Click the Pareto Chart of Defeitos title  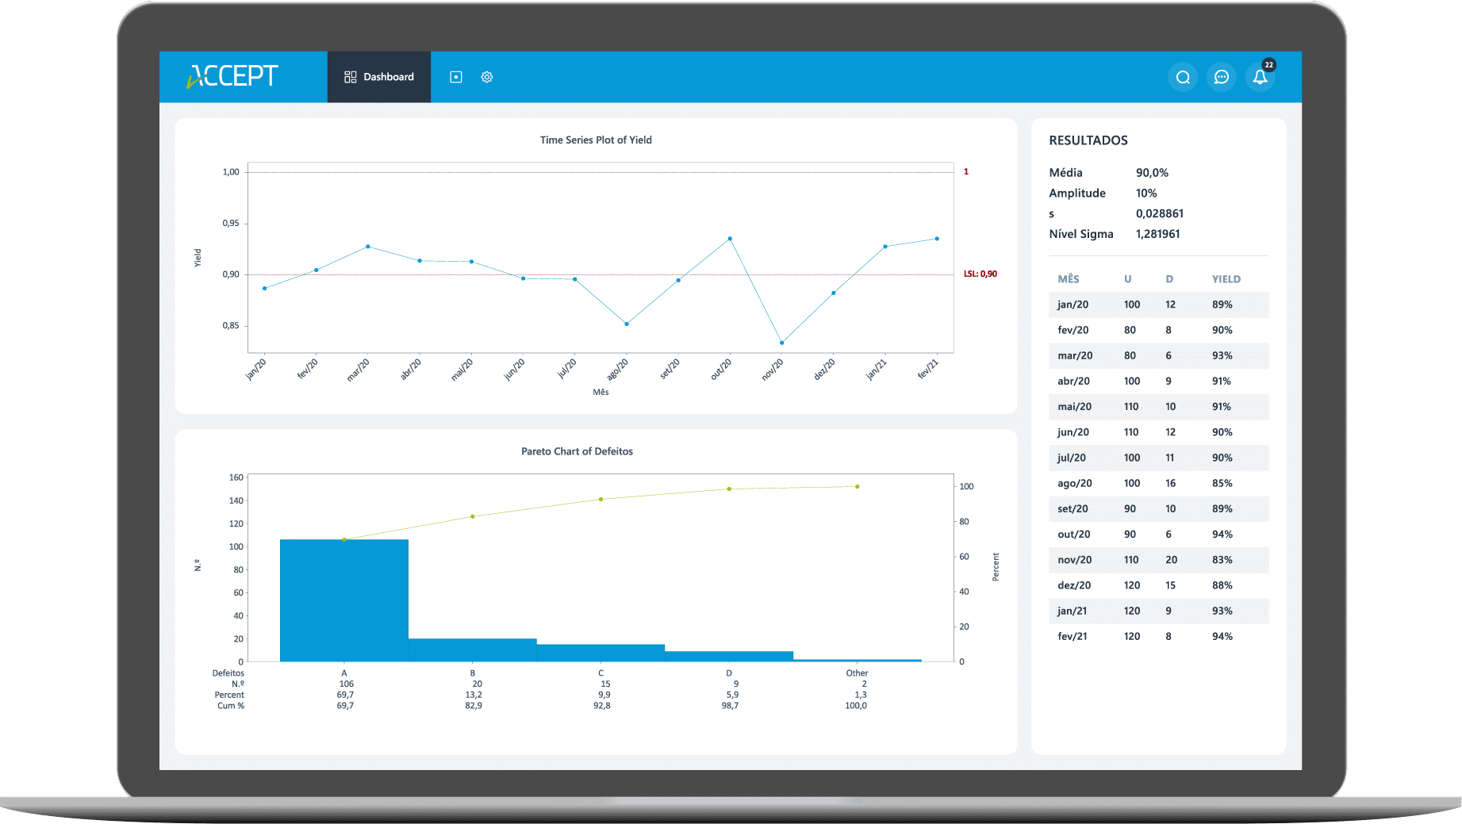point(577,451)
